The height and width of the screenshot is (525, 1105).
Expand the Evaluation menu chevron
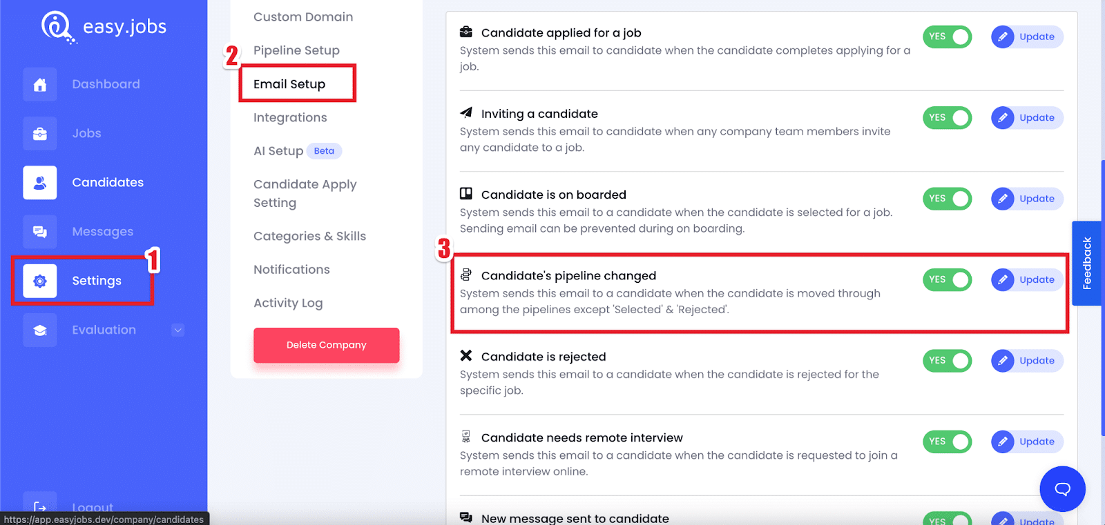point(178,330)
